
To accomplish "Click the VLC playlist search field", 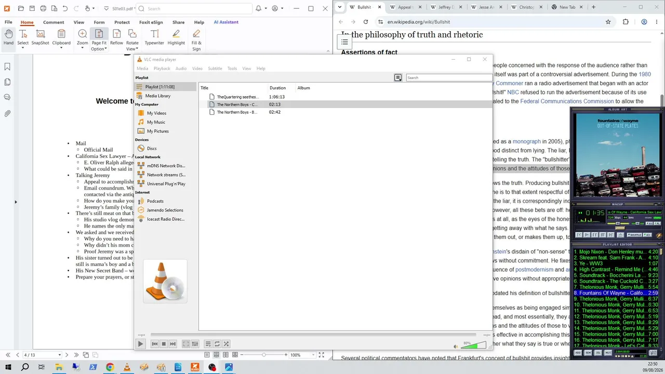I will coord(449,77).
